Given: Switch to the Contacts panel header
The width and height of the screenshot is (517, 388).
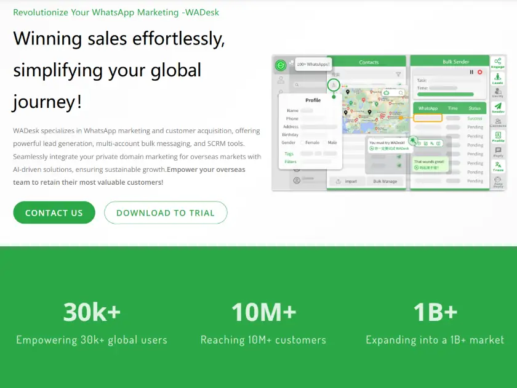Looking at the screenshot, I should [369, 62].
